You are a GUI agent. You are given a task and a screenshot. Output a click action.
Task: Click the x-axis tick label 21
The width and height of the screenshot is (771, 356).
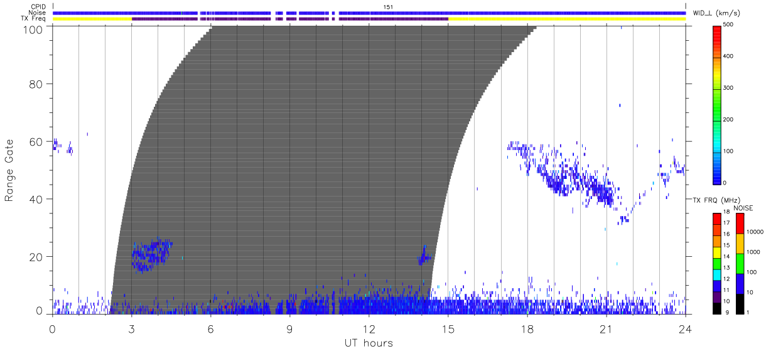point(607,328)
